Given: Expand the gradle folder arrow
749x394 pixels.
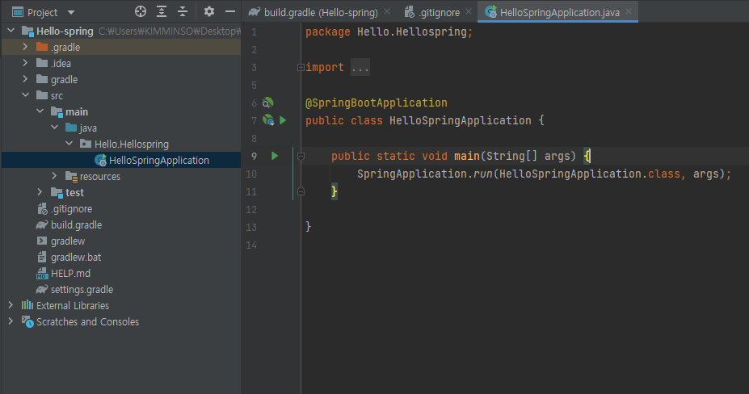Looking at the screenshot, I should (25, 79).
